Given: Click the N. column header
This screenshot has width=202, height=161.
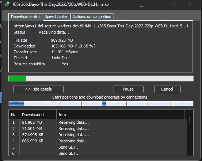Looking at the screenshot, I should [14, 115].
